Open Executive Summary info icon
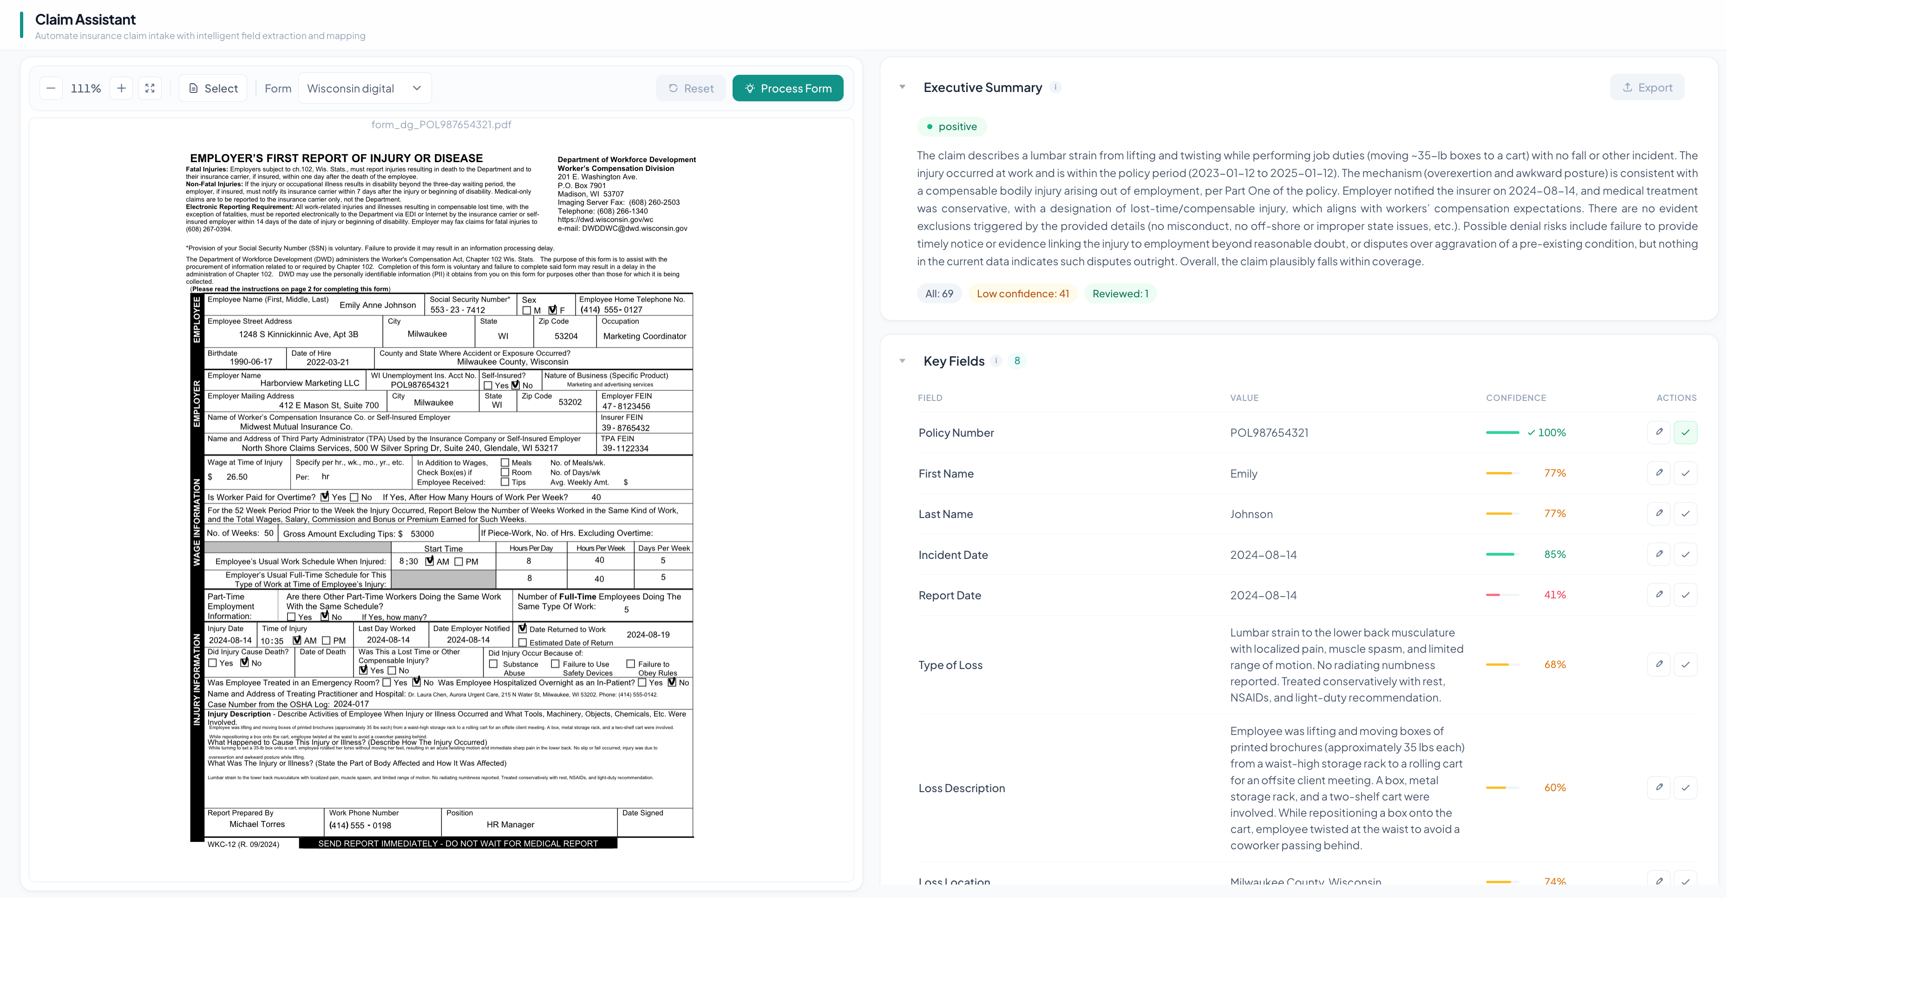Viewport: 1913px width, 997px height. point(1055,88)
